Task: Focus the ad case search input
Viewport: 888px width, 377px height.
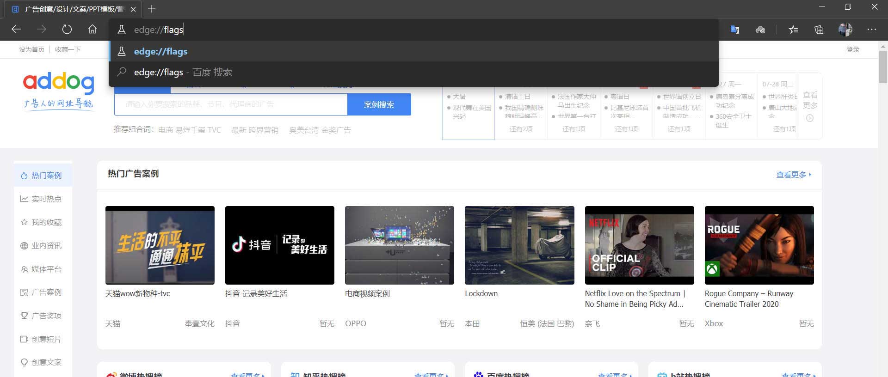Action: click(x=231, y=104)
